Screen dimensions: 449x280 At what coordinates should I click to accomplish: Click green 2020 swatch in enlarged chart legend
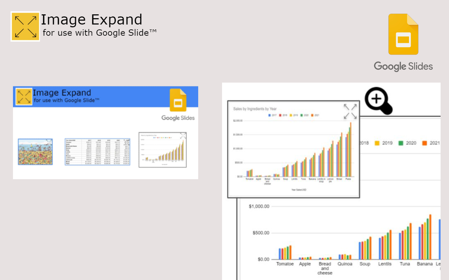click(x=401, y=143)
